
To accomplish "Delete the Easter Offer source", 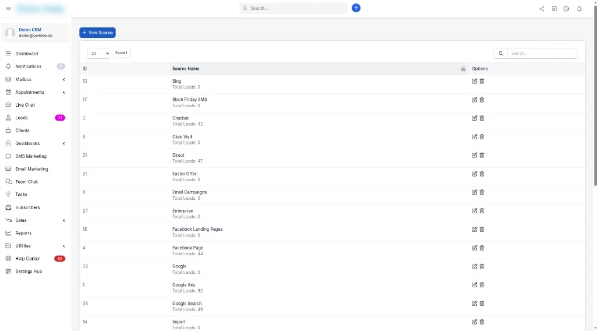I will click(482, 174).
